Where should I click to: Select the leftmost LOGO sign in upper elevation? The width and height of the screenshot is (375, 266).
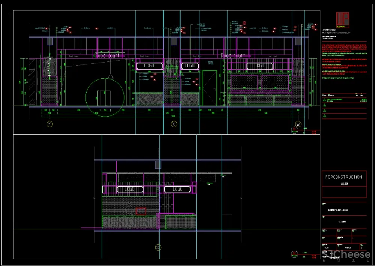tap(150, 66)
